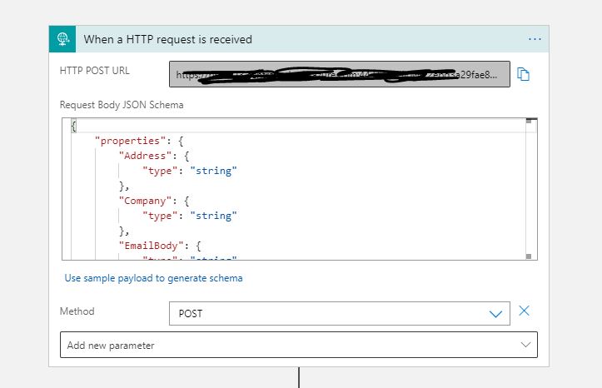Image resolution: width=602 pixels, height=388 pixels.
Task: Click the Method label
Action: [77, 311]
